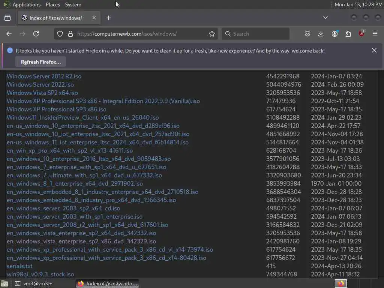Click file size 5044094976
The height and width of the screenshot is (288, 384).
pos(283,84)
